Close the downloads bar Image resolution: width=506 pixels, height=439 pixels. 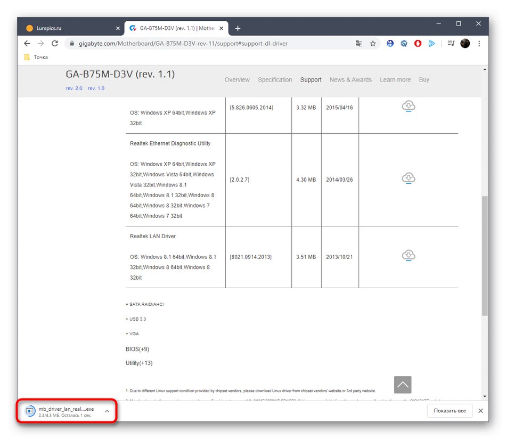click(x=480, y=411)
